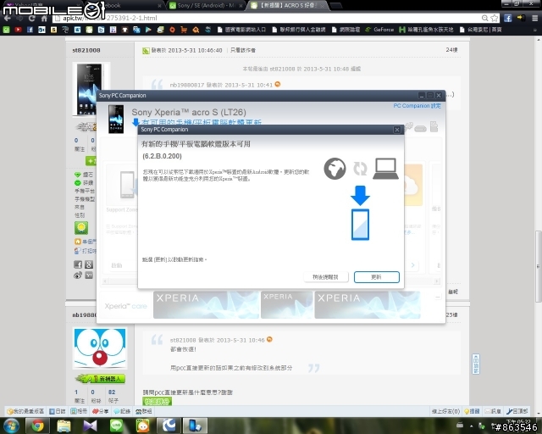Open the 網聚論壇 bookmark

(x=346, y=30)
